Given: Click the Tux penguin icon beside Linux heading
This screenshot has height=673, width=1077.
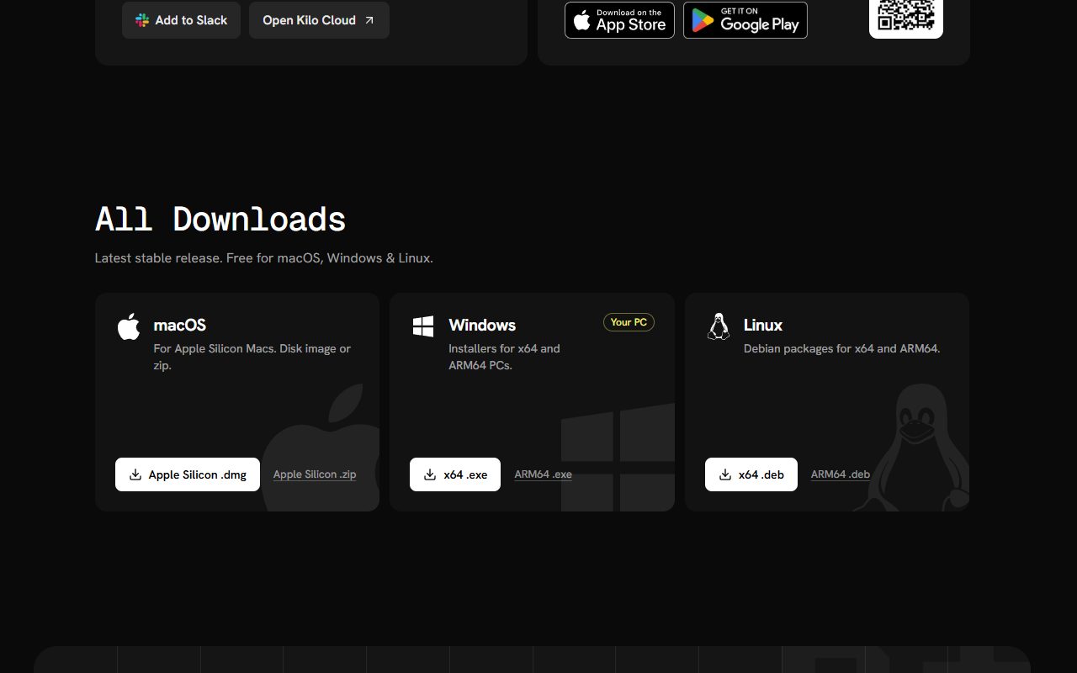Looking at the screenshot, I should pos(719,326).
